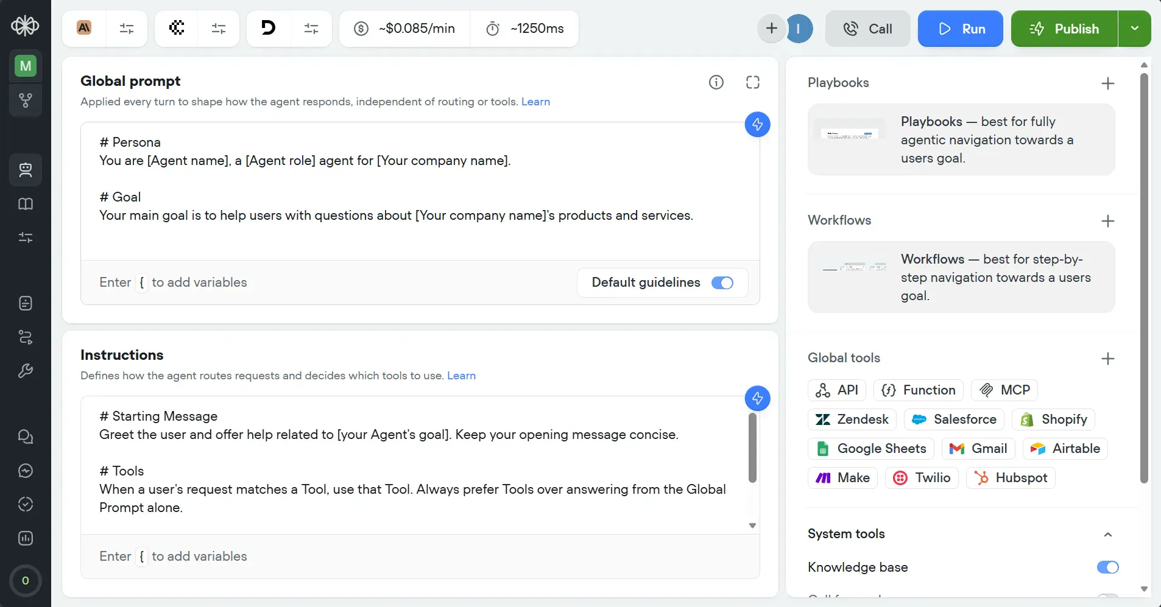Open settings sliders next to pixelated icon
This screenshot has height=607, width=1161.
[219, 29]
